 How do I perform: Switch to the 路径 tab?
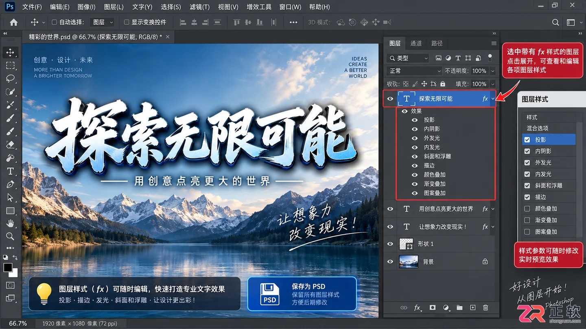(x=437, y=43)
